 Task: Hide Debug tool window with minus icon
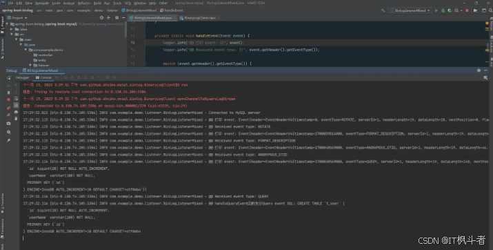click(x=485, y=70)
